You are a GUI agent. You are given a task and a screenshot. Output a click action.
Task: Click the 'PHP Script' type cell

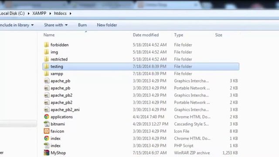(x=184, y=146)
